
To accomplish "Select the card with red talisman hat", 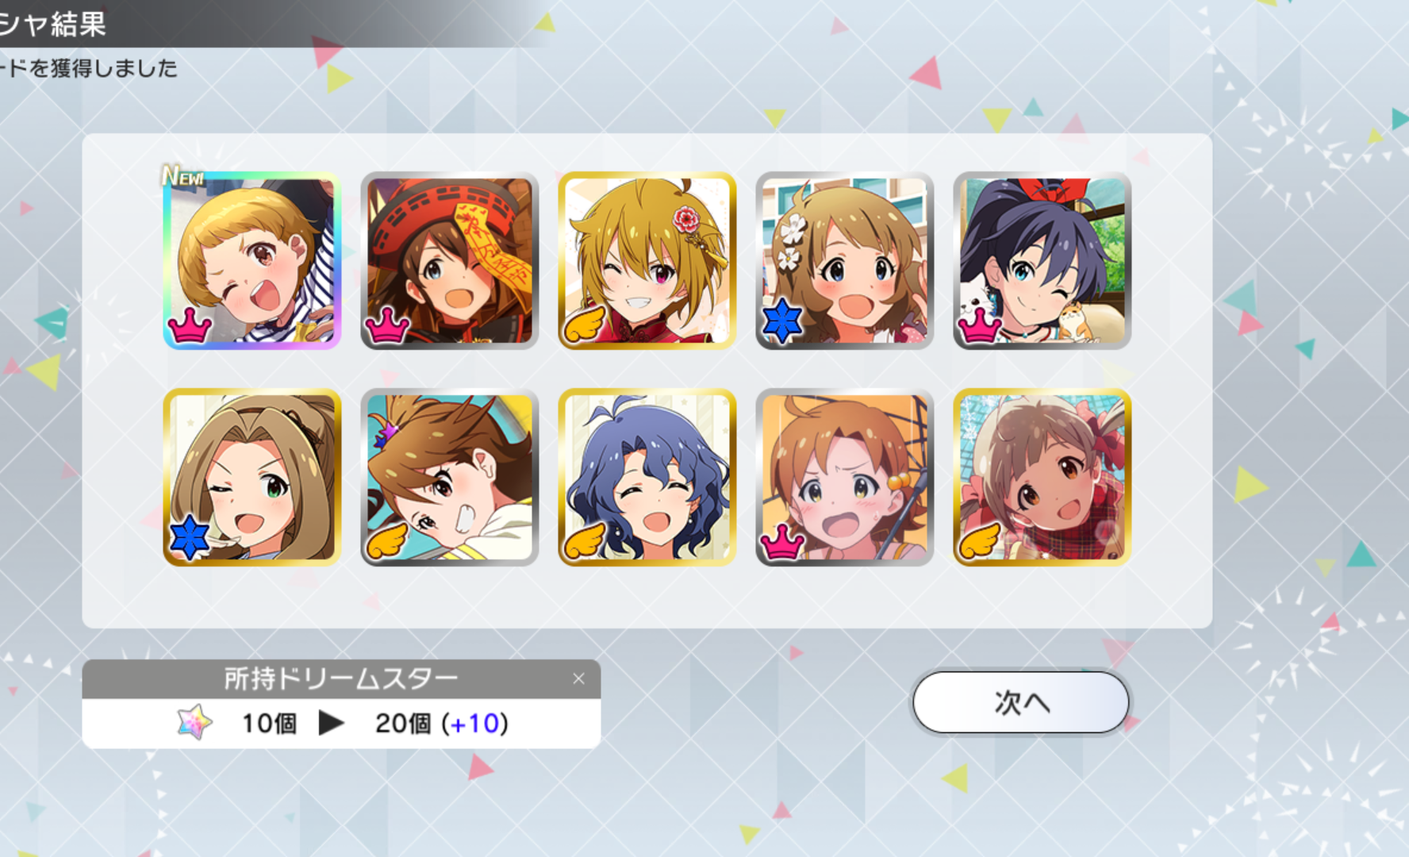I will [x=450, y=260].
